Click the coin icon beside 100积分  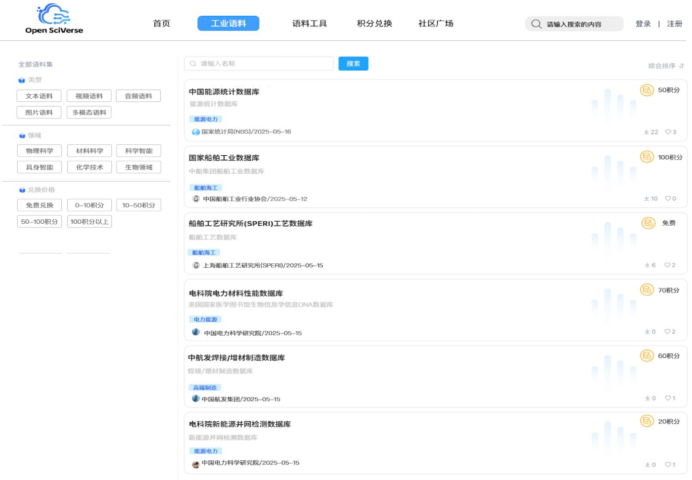coord(647,157)
